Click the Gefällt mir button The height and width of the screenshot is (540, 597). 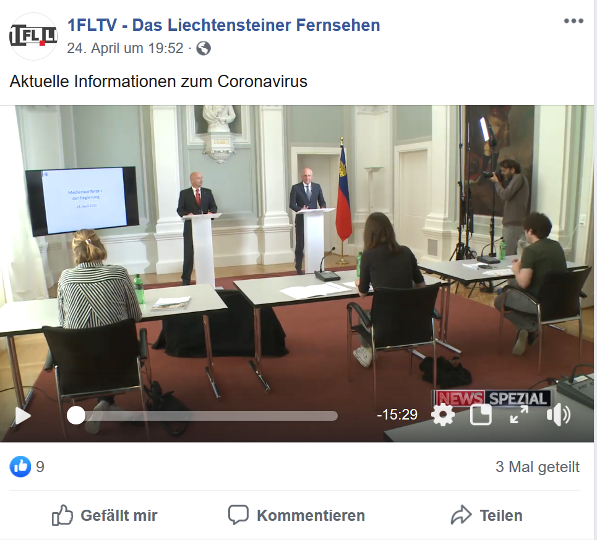tap(105, 516)
